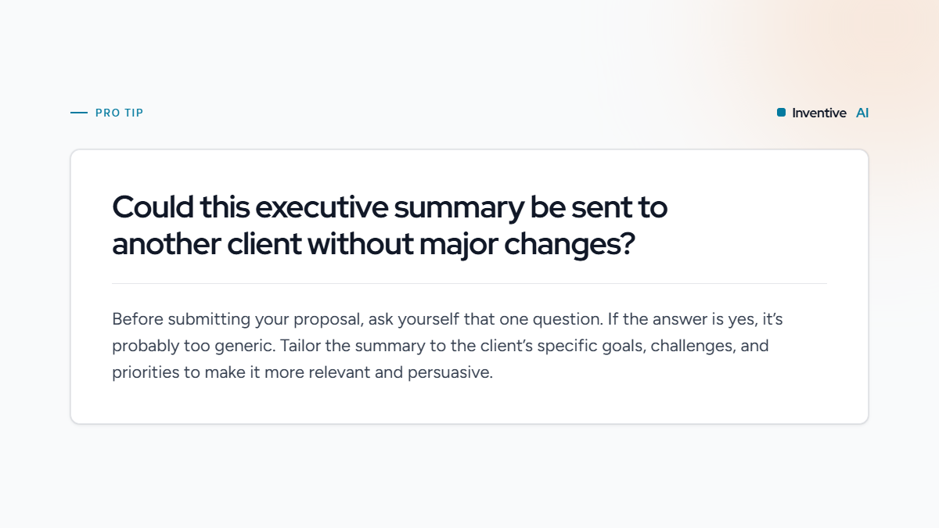
Task: Click the teal square Inventive logo icon
Action: tap(781, 113)
